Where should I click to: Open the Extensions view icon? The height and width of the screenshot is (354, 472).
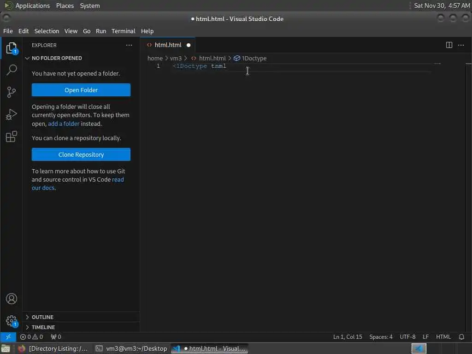click(x=12, y=136)
